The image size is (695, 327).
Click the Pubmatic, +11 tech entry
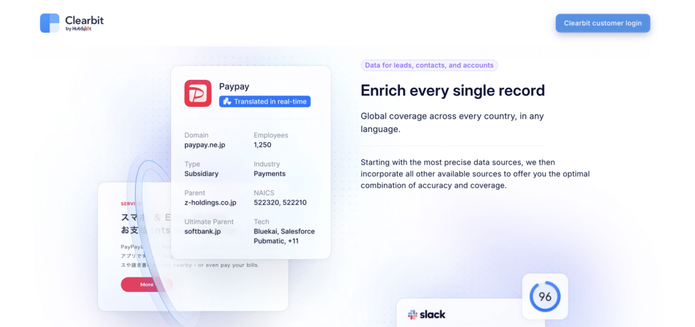coord(276,241)
